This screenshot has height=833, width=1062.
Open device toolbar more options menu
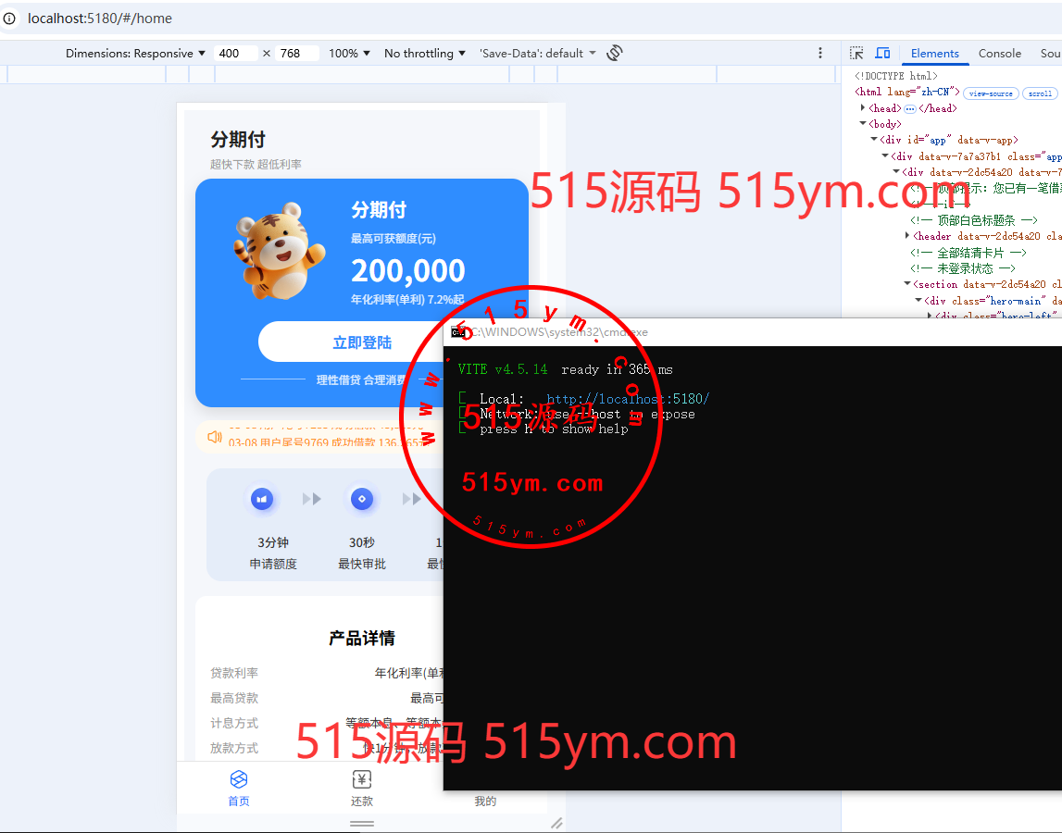tap(819, 53)
